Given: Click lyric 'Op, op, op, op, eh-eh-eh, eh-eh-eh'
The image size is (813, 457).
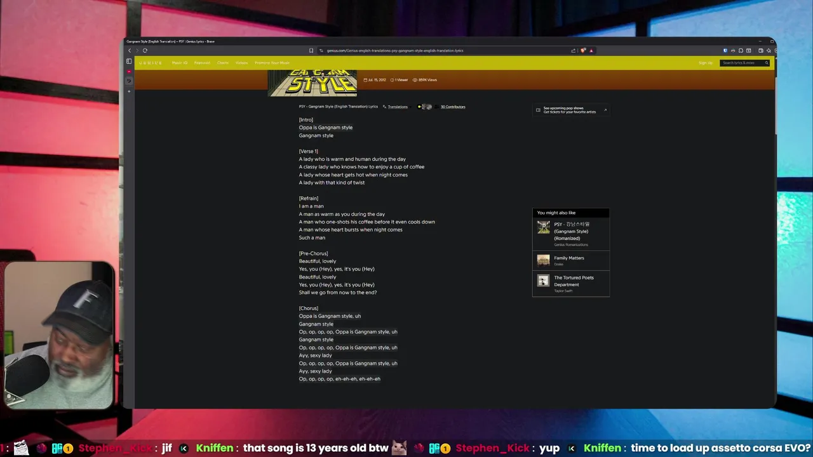Looking at the screenshot, I should (x=340, y=379).
